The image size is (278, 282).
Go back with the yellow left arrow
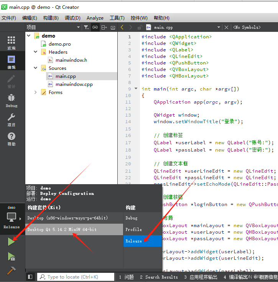pyautogui.click(x=122, y=27)
